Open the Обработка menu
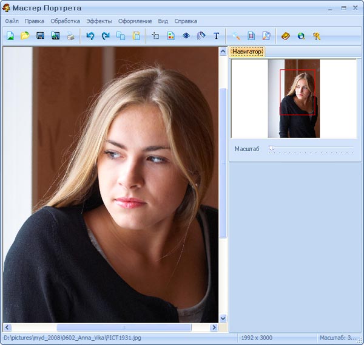 coord(65,21)
